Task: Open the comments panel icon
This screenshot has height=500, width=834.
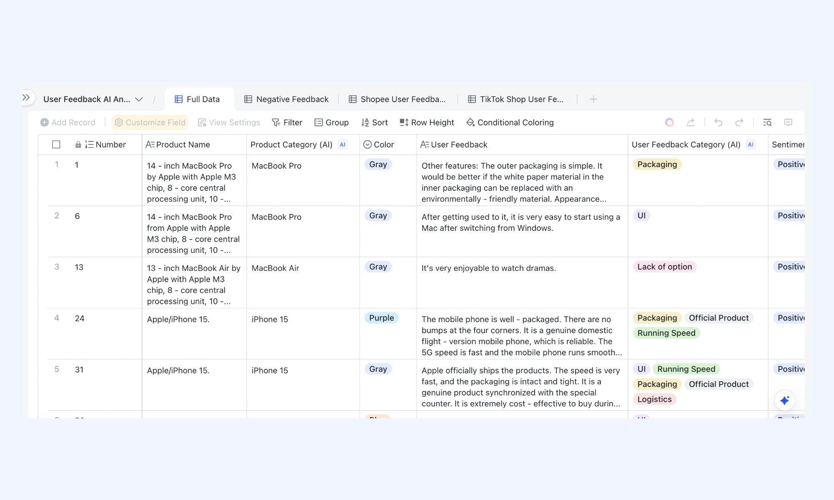Action: click(788, 122)
